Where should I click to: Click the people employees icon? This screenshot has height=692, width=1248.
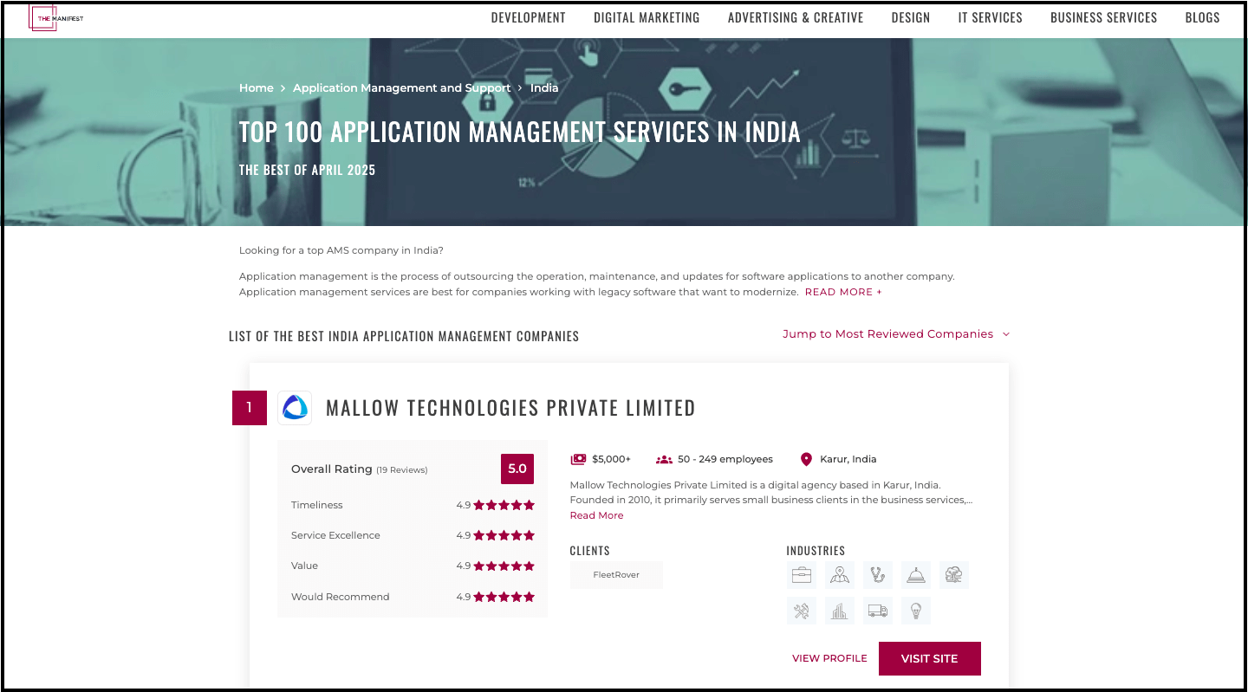pos(665,459)
